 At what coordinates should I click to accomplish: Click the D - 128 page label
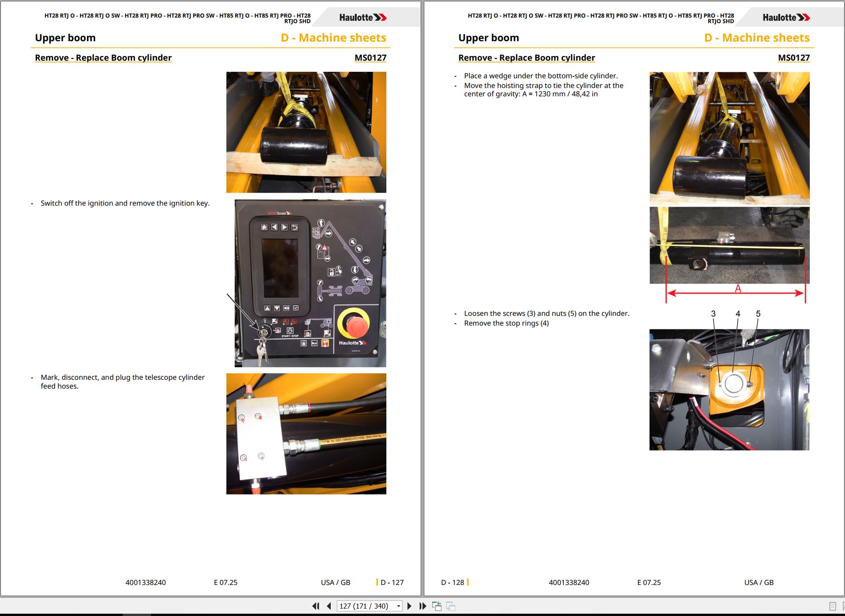coord(452,582)
